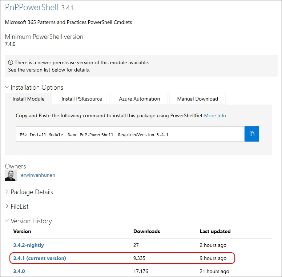Switch to the Install PSResource tab
The image size is (282, 277).
pos(82,99)
